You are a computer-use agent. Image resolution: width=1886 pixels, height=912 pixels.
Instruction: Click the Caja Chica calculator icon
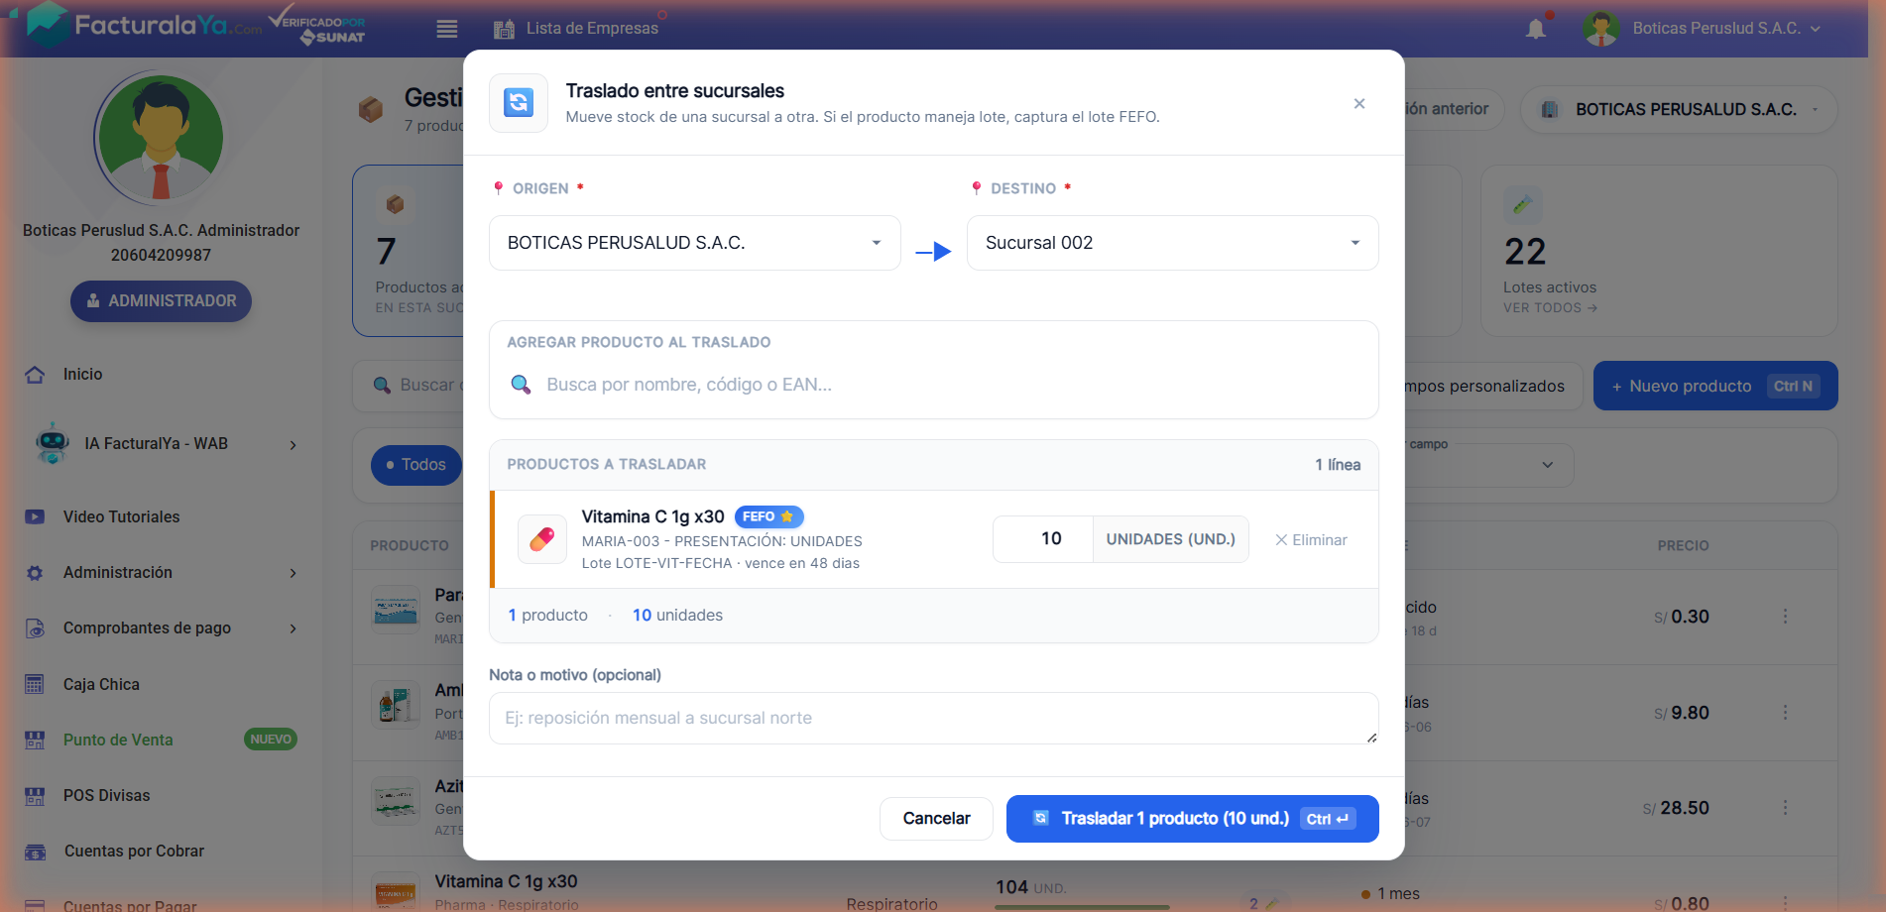tap(35, 684)
